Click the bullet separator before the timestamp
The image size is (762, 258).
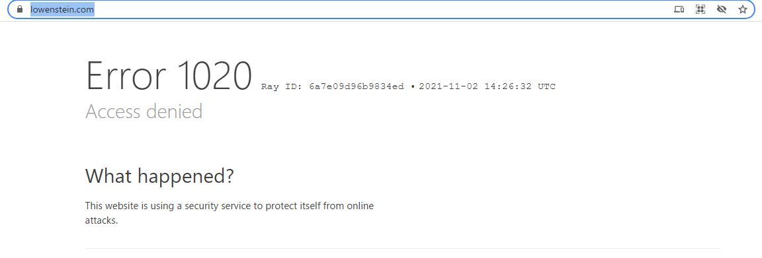pyautogui.click(x=413, y=87)
